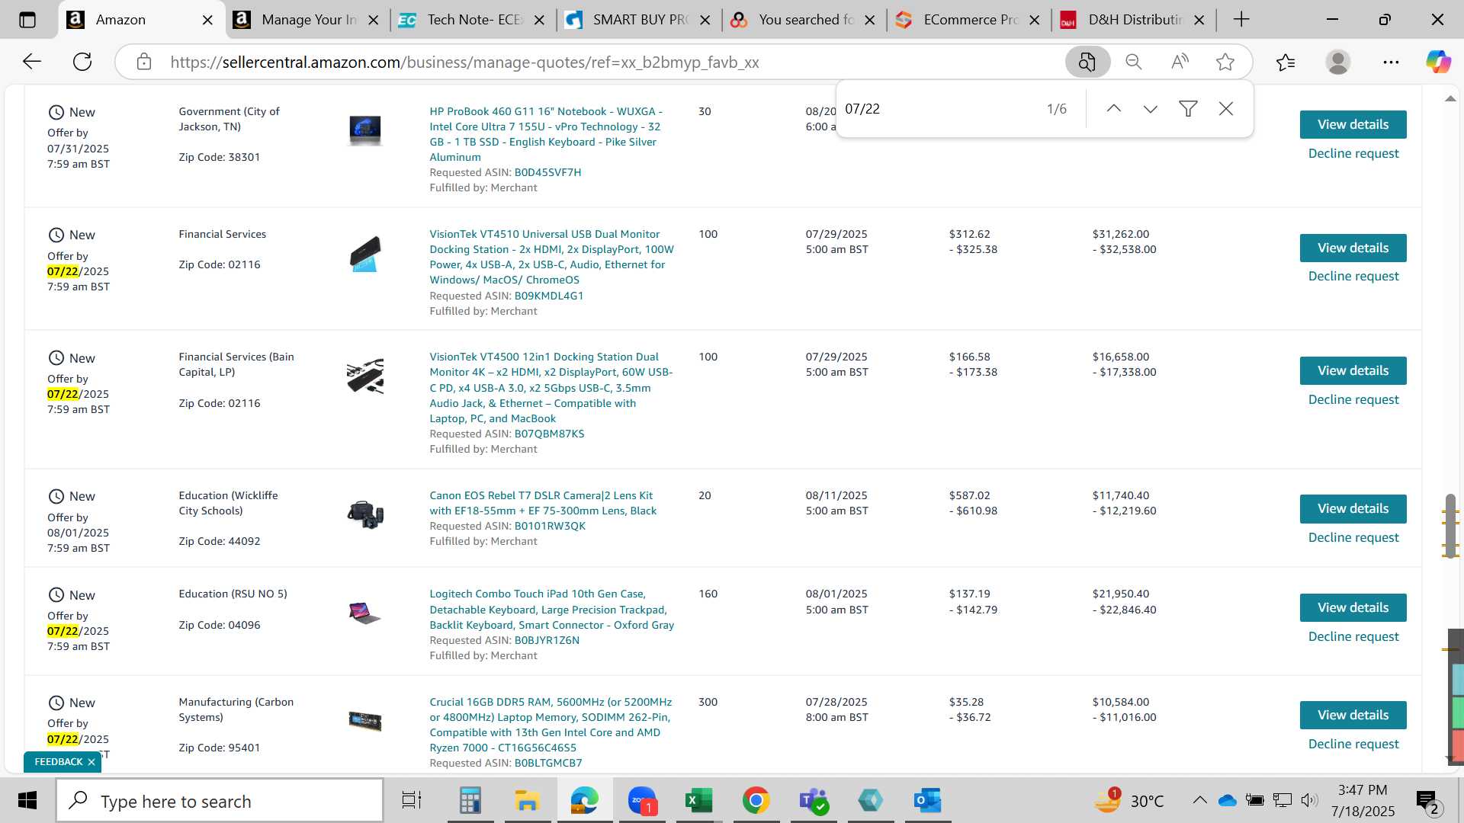Switch to SMART BUY PRO tab
The height and width of the screenshot is (823, 1464).
coord(640,20)
